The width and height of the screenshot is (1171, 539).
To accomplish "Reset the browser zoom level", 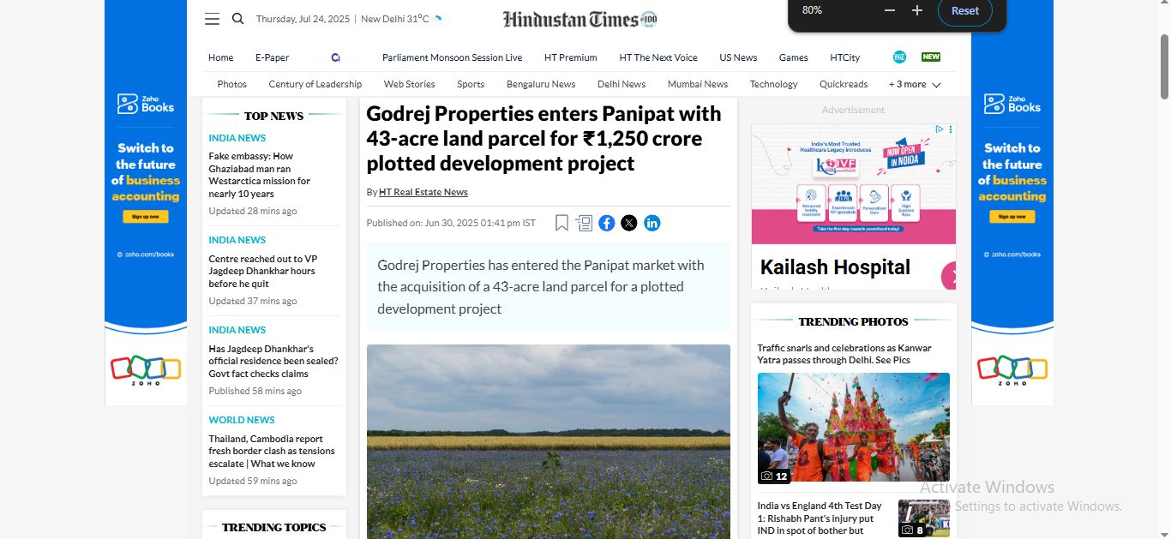I will pos(965,10).
